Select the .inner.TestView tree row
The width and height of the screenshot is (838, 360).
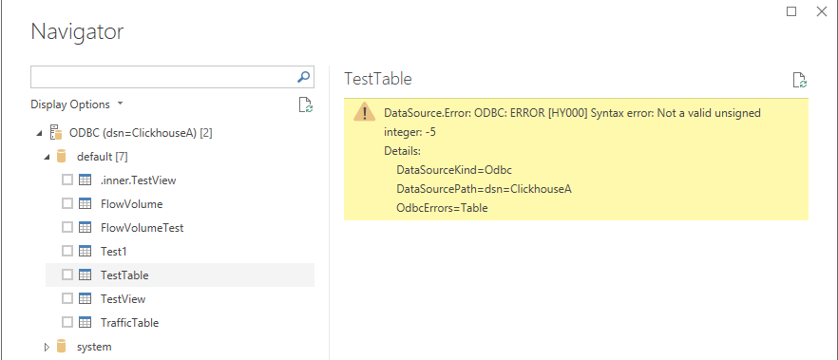tap(180, 180)
